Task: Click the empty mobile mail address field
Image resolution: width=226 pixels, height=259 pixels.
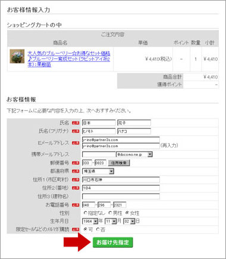Action: click(x=99, y=154)
